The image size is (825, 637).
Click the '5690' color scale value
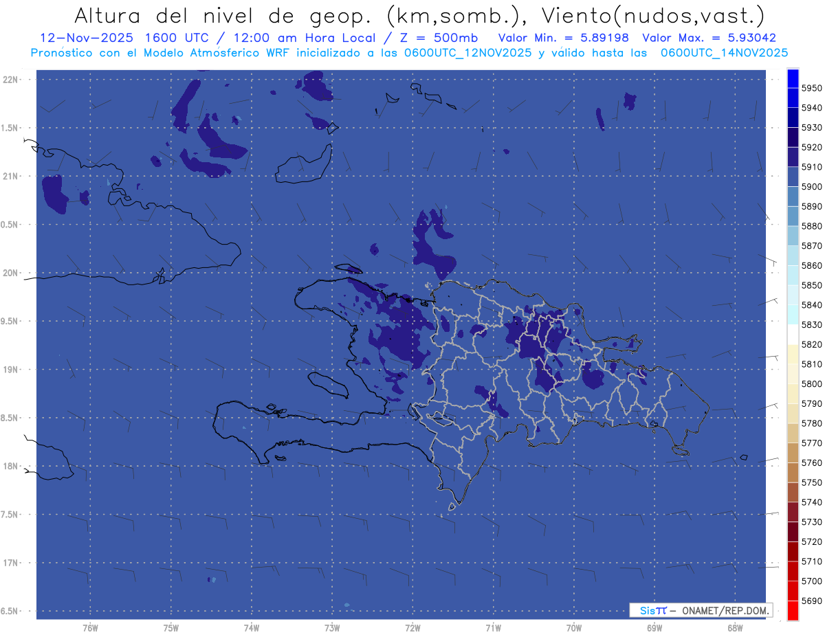click(x=812, y=601)
